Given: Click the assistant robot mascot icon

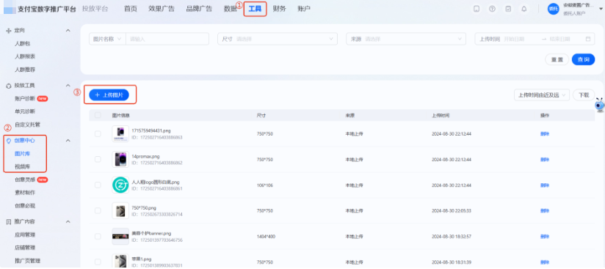Looking at the screenshot, I should tap(599, 106).
